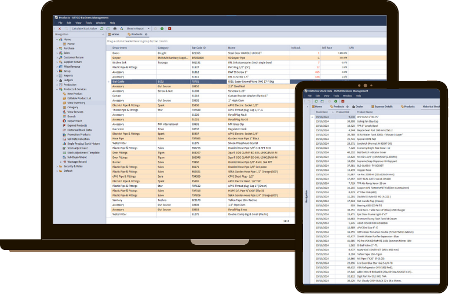
Task: Open View Services in the navigation tree
Action: click(75, 112)
